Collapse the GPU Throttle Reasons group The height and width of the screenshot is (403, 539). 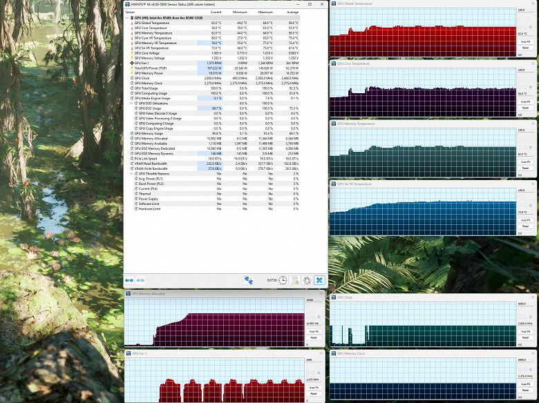(131, 174)
